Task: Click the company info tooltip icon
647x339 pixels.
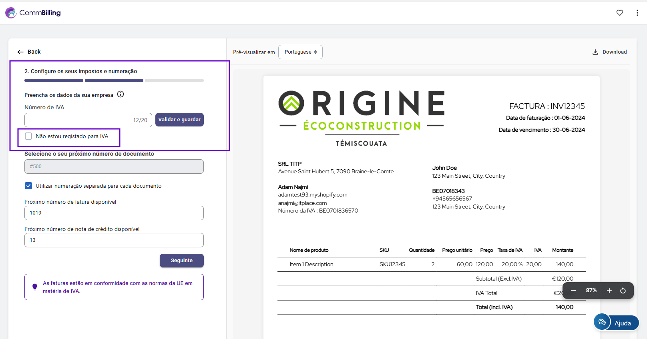Action: (x=121, y=94)
